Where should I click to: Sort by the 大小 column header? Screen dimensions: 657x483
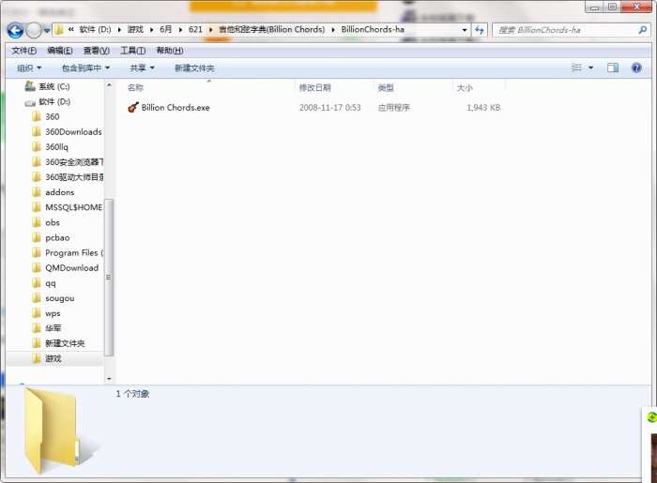(465, 88)
